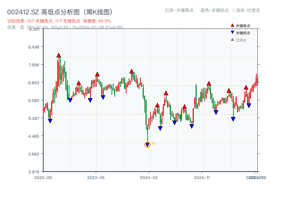Click the circle icon before 浅色-过滤点
Image resolution: width=286 pixels, height=214 pixels.
click(234, 10)
